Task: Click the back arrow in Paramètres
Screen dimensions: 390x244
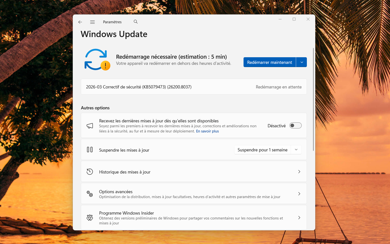Action: pos(80,22)
